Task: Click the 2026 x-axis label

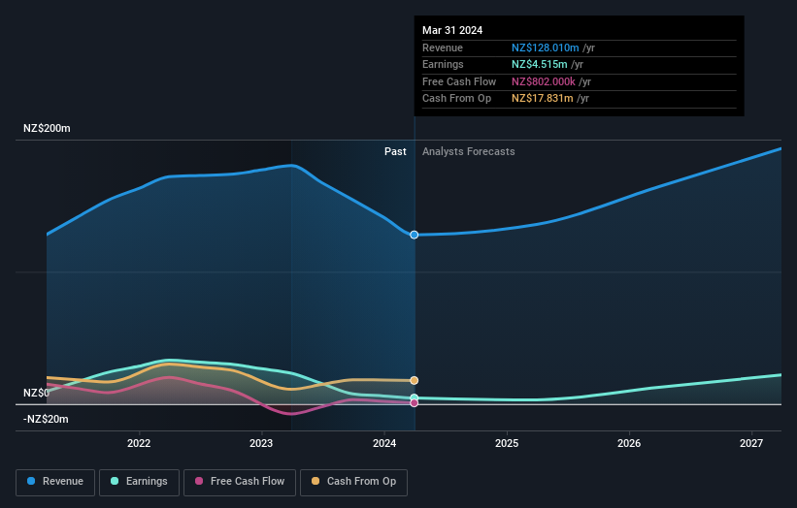Action: click(x=629, y=443)
